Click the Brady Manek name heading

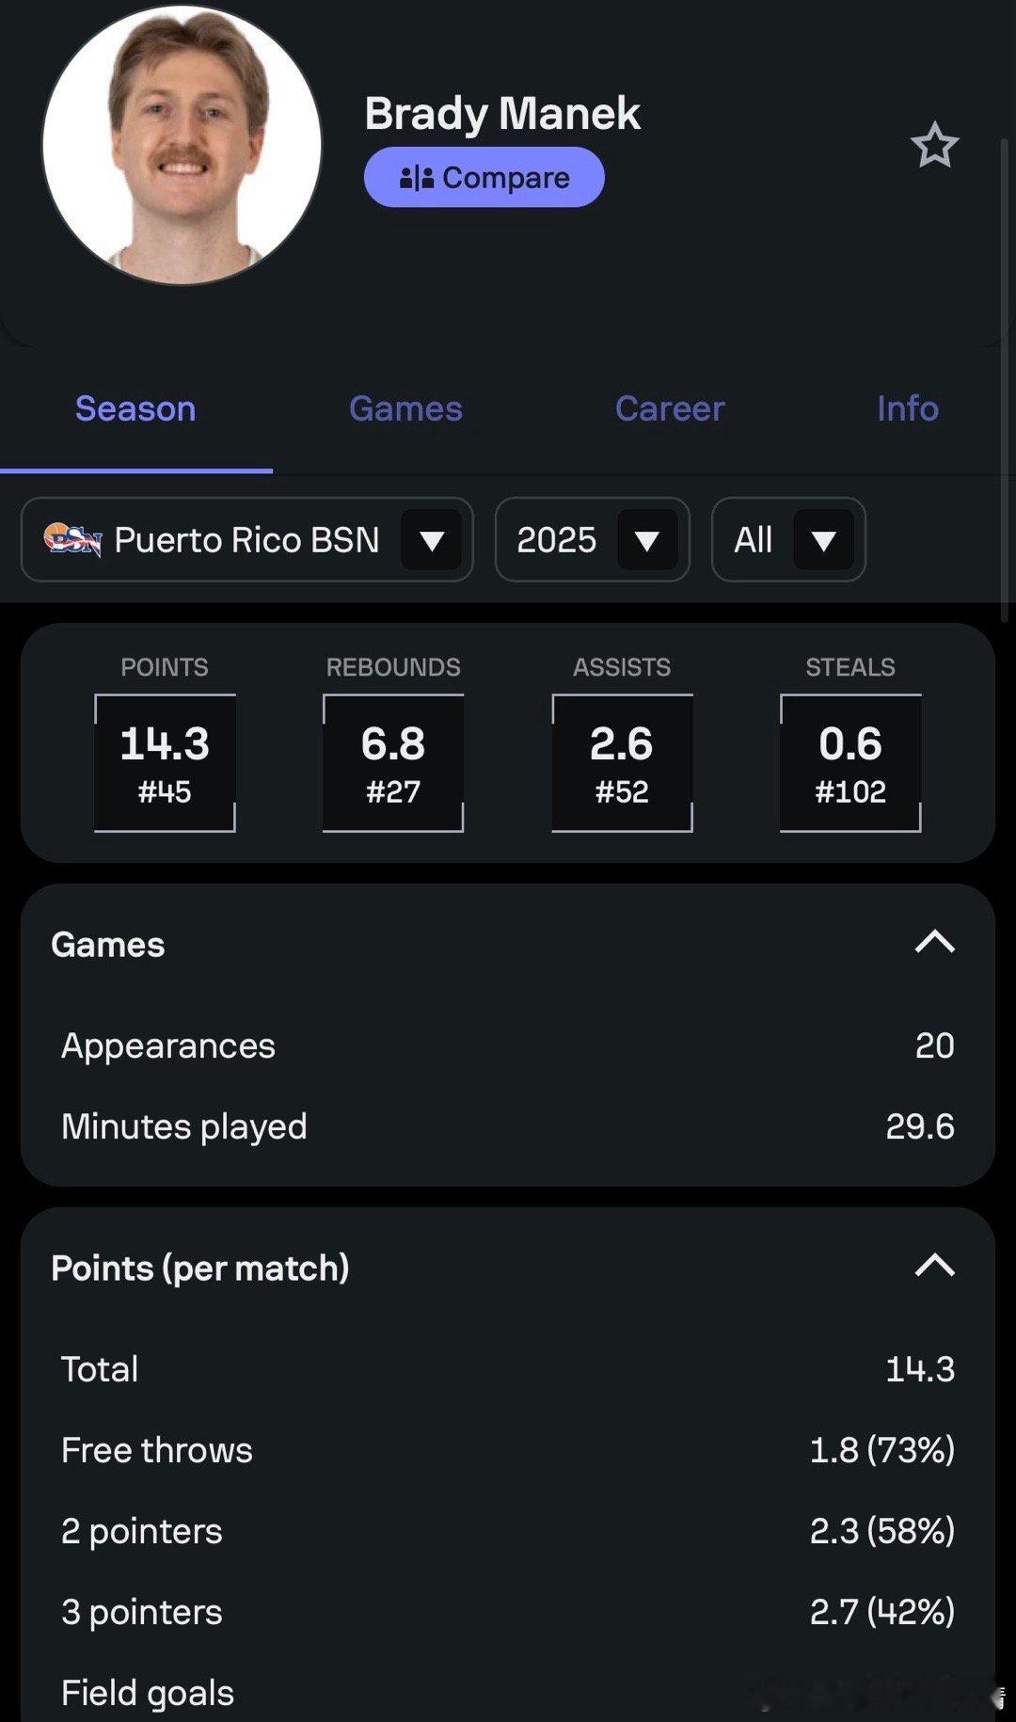coord(502,114)
